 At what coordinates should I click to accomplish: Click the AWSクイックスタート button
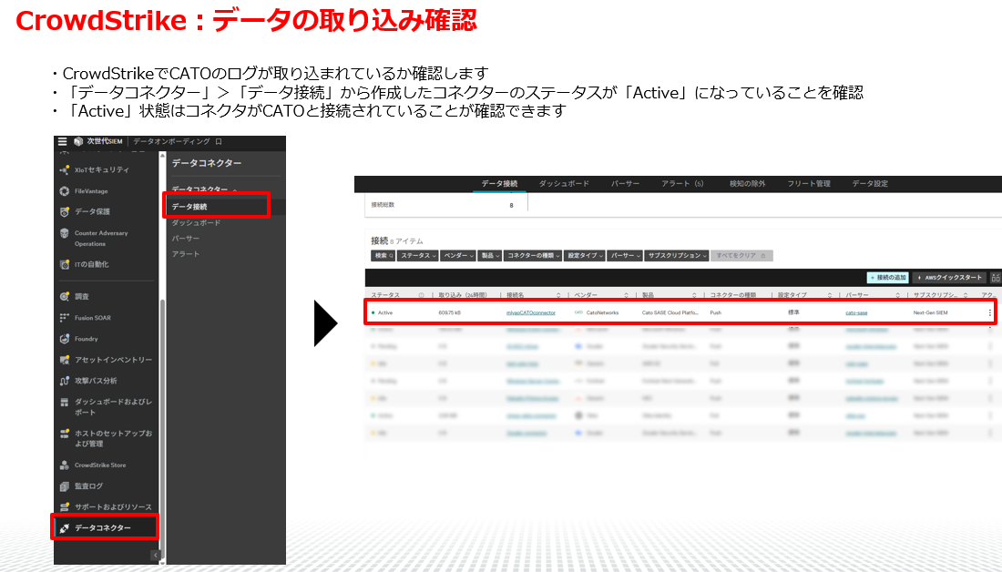[x=948, y=278]
